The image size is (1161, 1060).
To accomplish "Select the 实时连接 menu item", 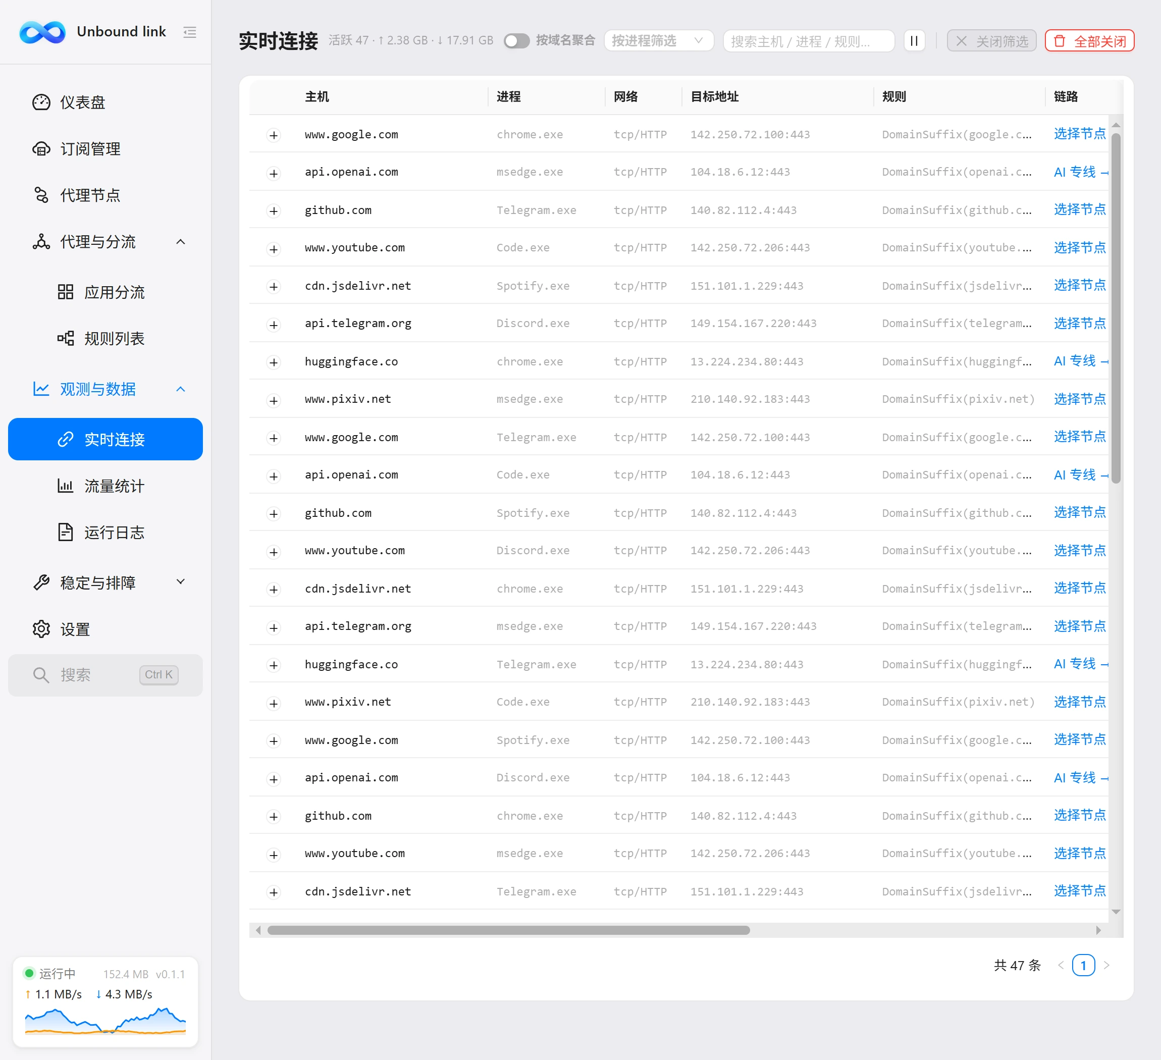I will [105, 439].
